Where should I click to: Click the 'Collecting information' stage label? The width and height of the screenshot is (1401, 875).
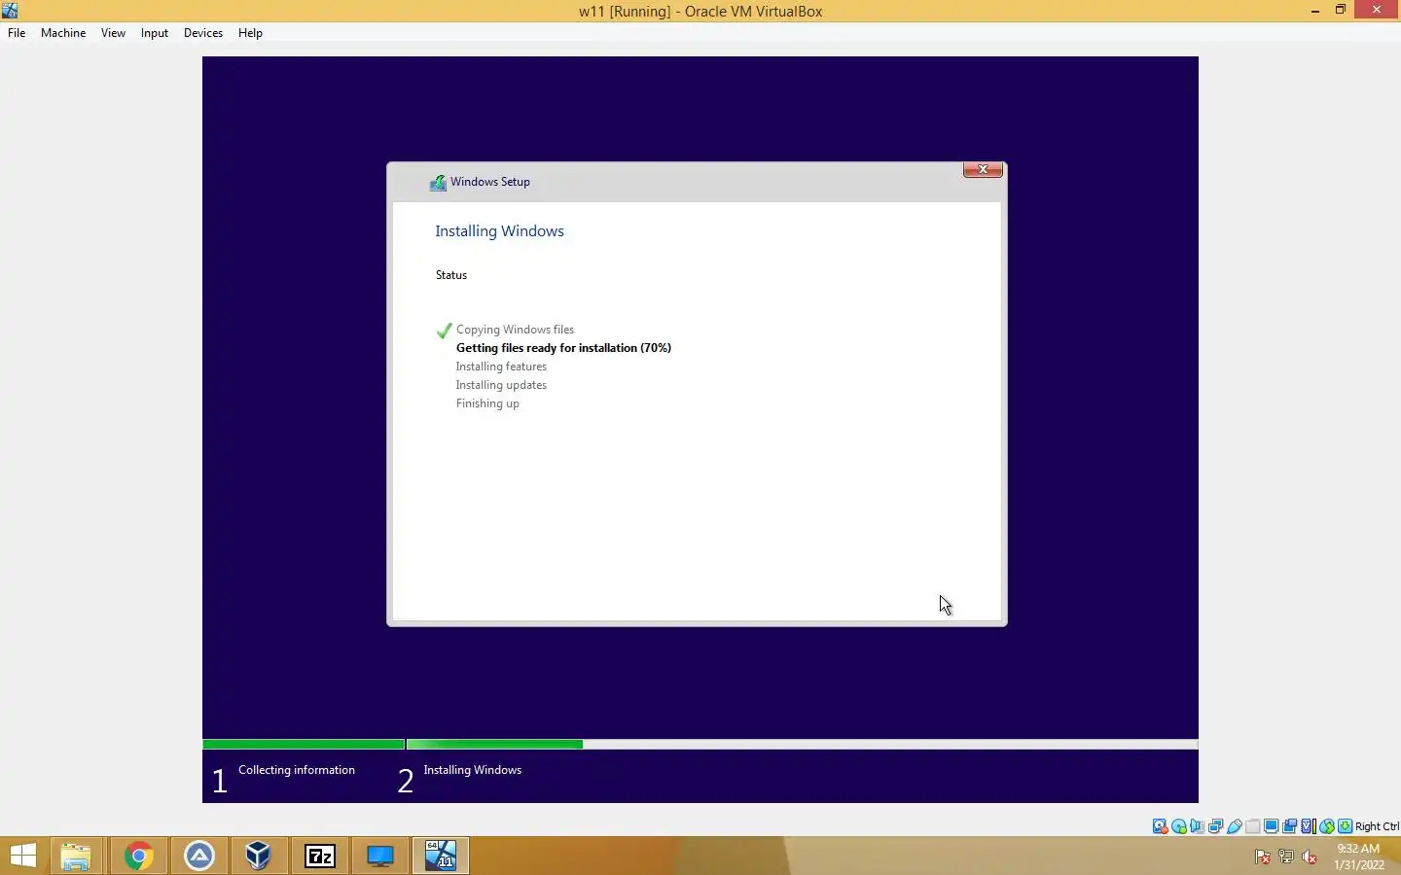coord(297,770)
